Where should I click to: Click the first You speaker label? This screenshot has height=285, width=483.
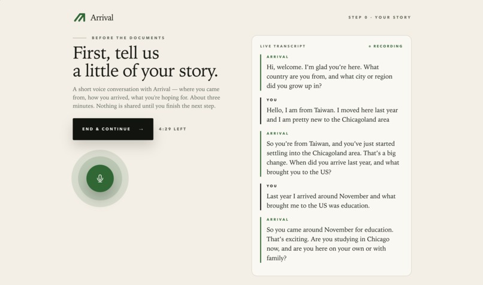click(x=271, y=100)
